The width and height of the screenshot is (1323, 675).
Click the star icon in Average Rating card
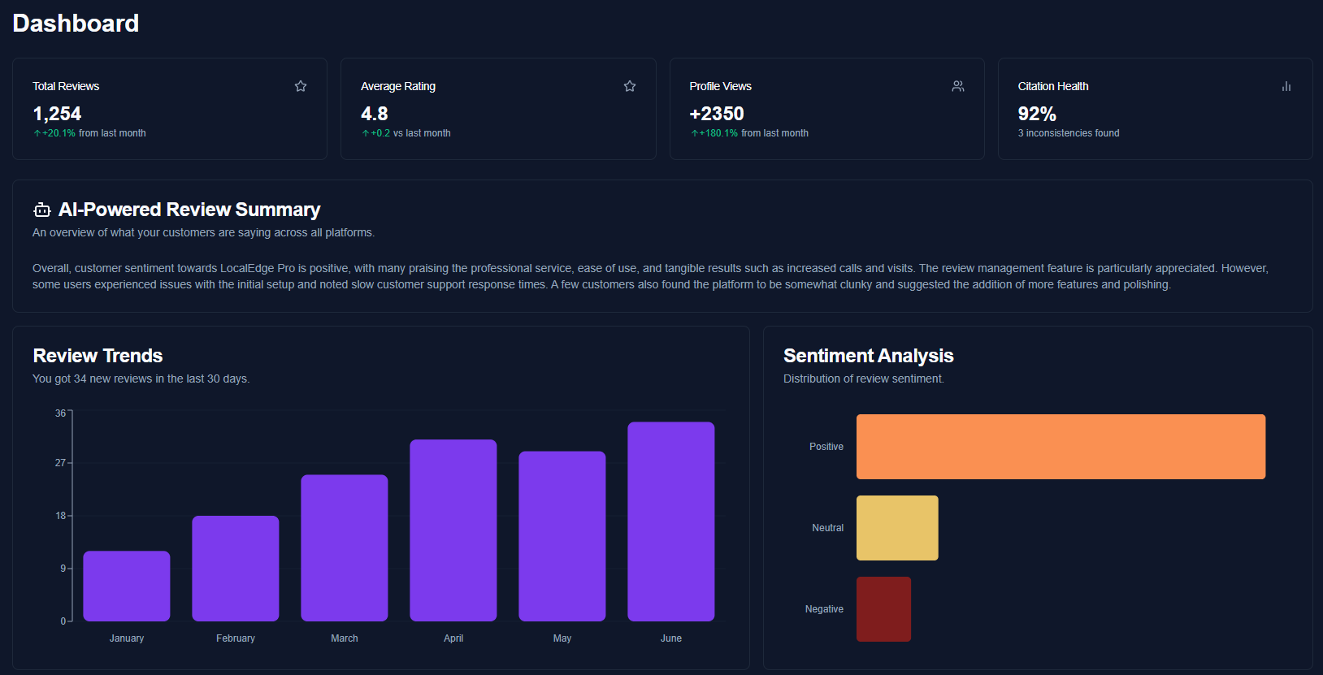[630, 86]
